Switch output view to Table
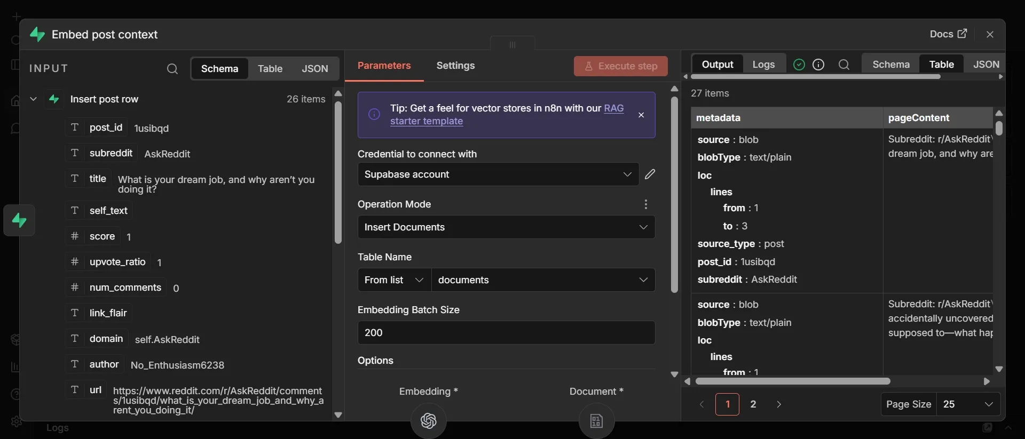The width and height of the screenshot is (1025, 439). (941, 65)
